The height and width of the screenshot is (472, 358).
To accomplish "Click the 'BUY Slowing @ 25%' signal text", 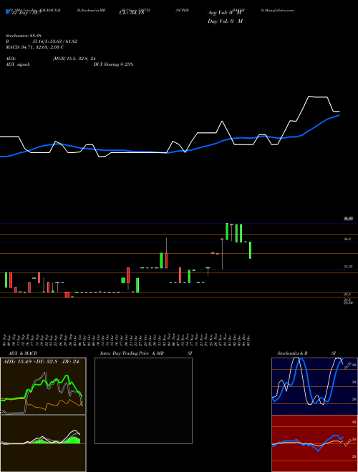I will coord(113,64).
